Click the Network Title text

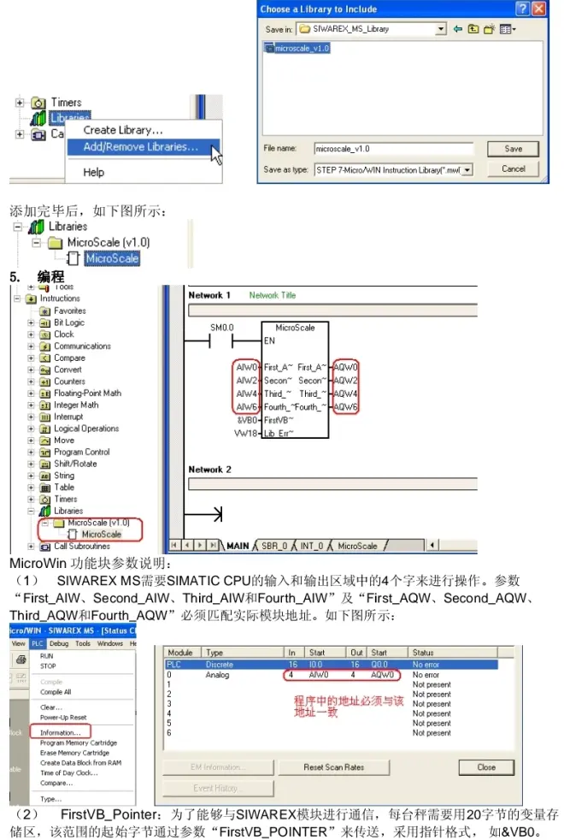coord(272,295)
